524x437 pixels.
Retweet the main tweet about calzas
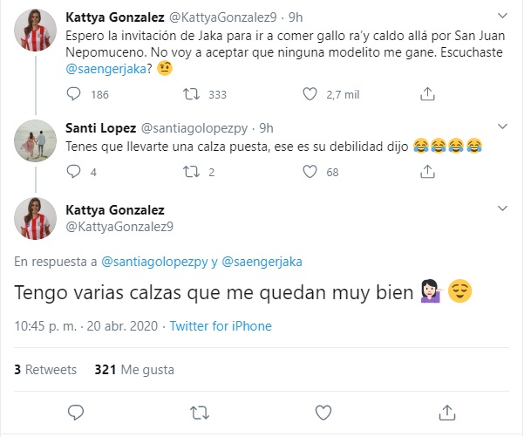point(200,411)
